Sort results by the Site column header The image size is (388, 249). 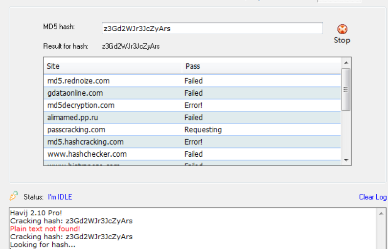113,66
